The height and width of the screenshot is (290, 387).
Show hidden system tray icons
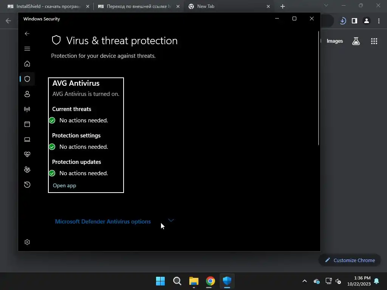[305, 281]
